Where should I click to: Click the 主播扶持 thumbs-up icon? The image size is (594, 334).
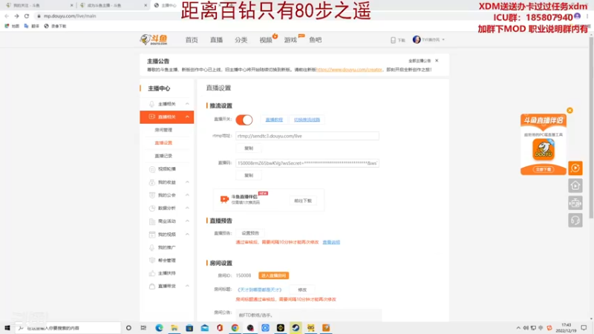click(152, 273)
